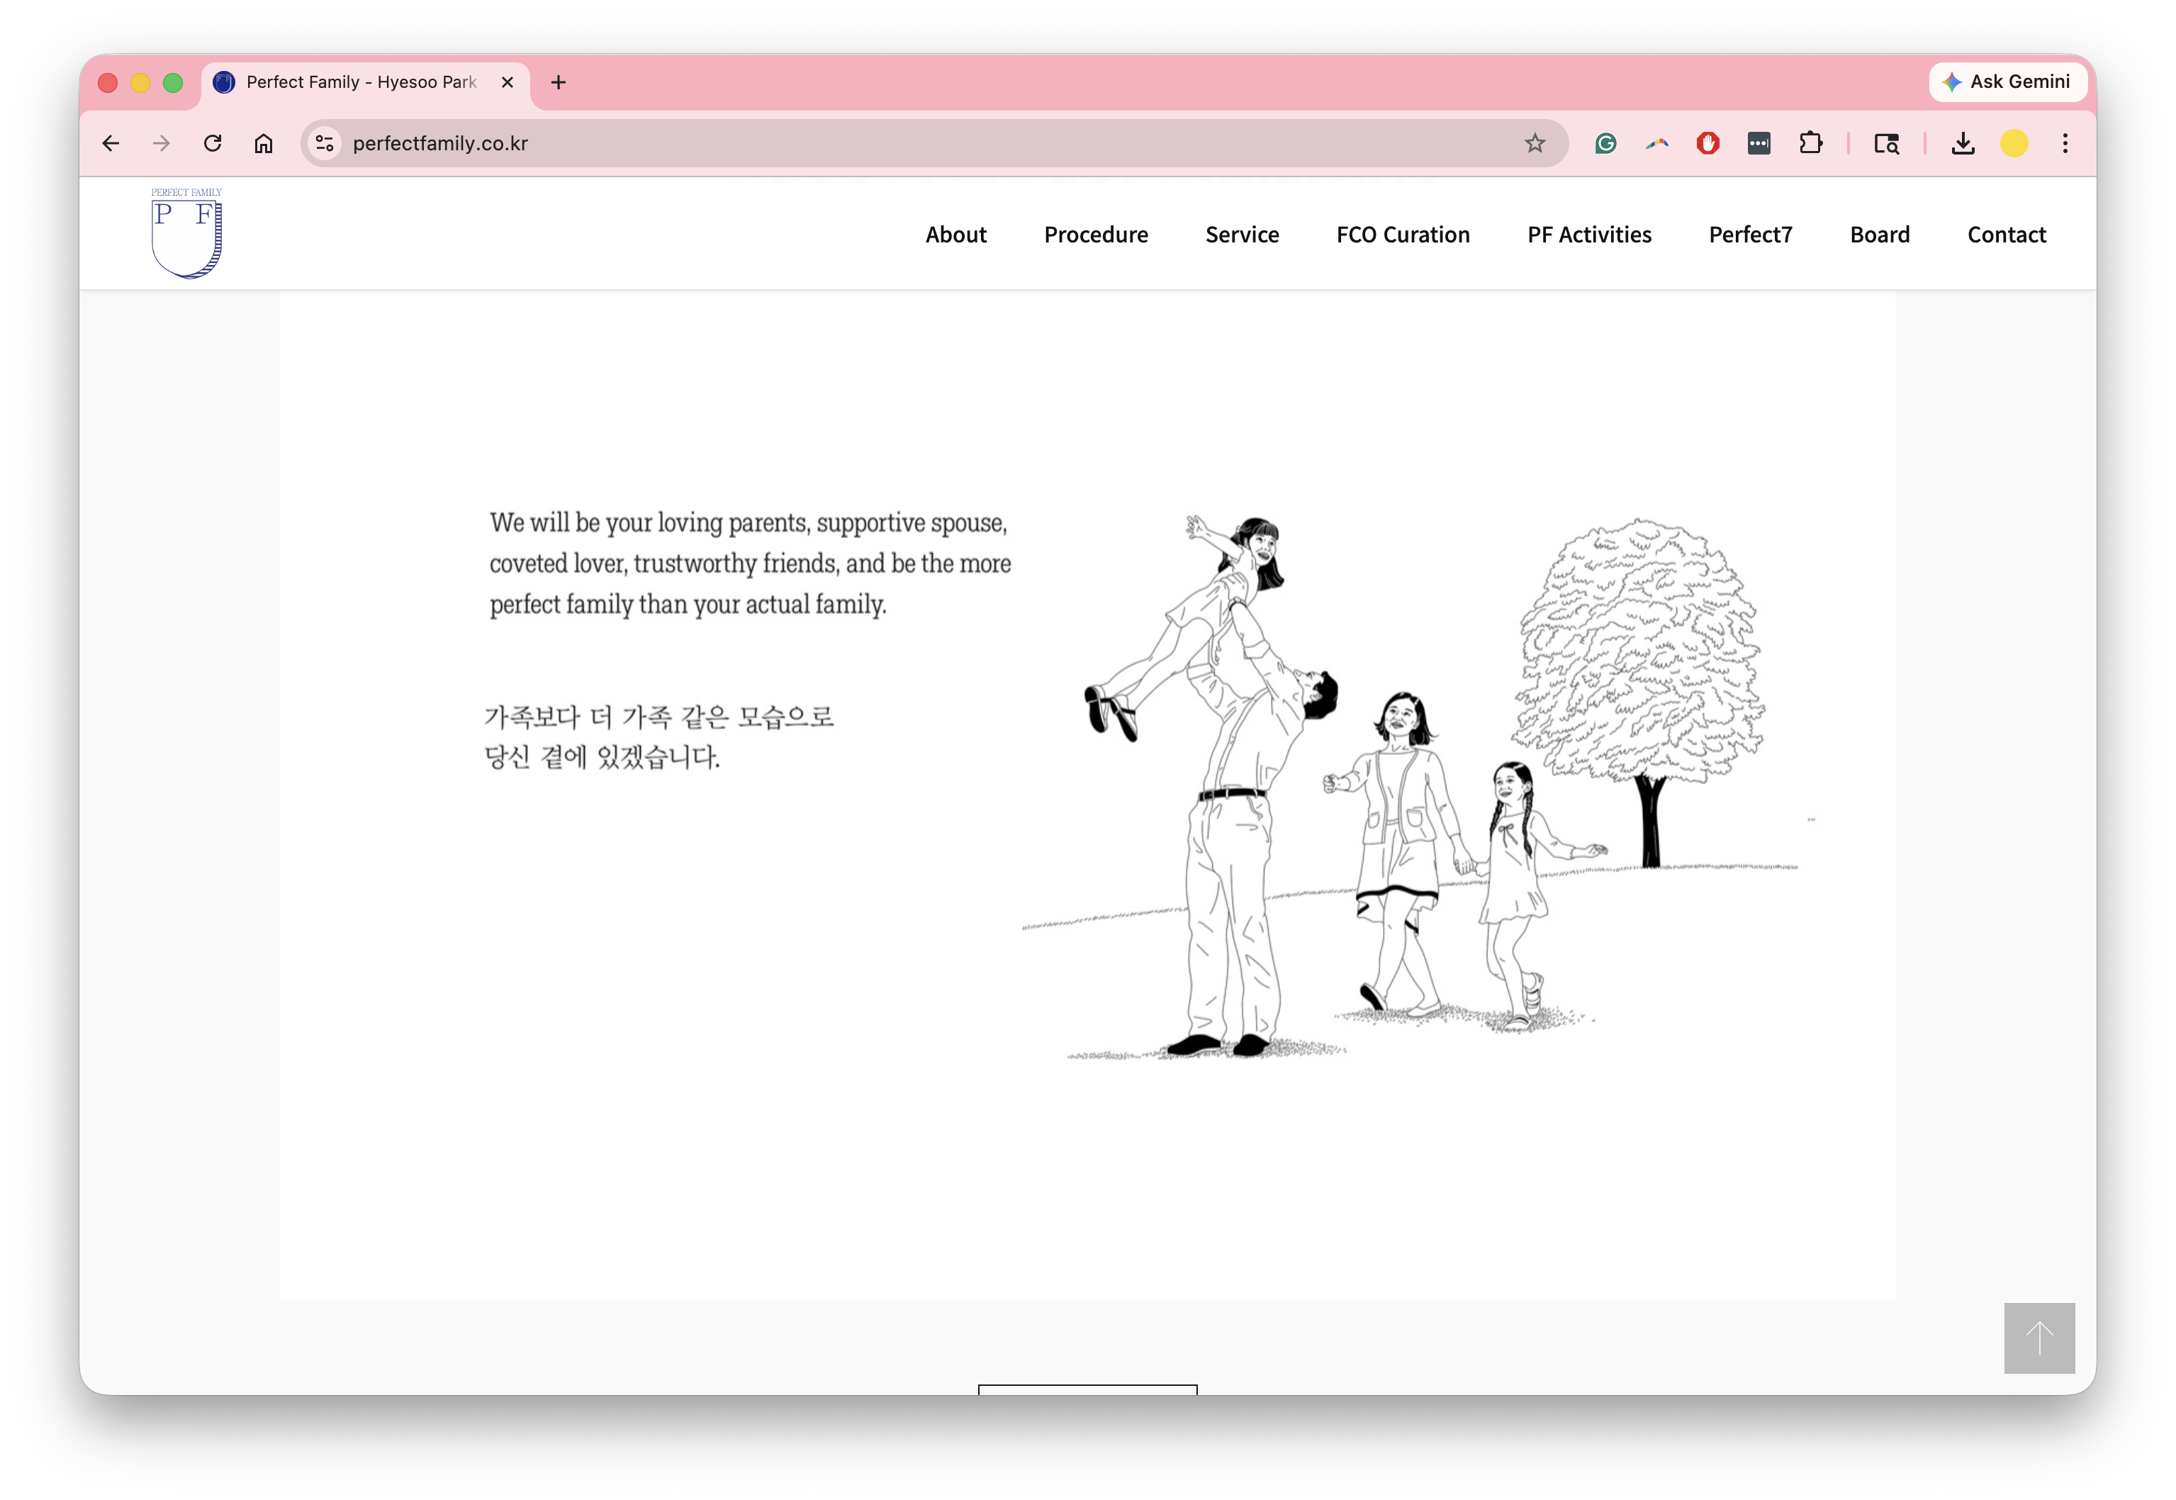Viewport: 2176px width, 1500px height.
Task: Go to the Perfect7 page
Action: tap(1749, 235)
